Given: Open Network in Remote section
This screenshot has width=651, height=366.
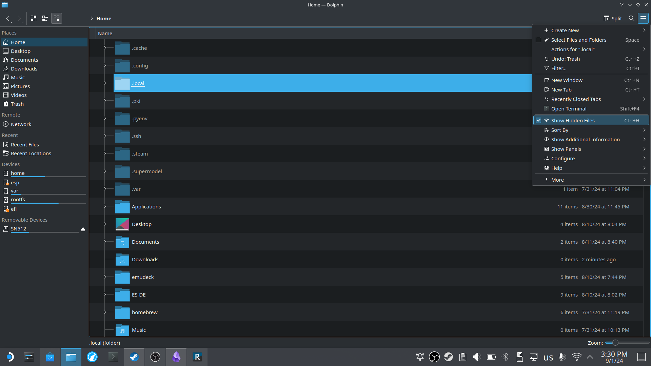Looking at the screenshot, I should [x=44, y=124].
